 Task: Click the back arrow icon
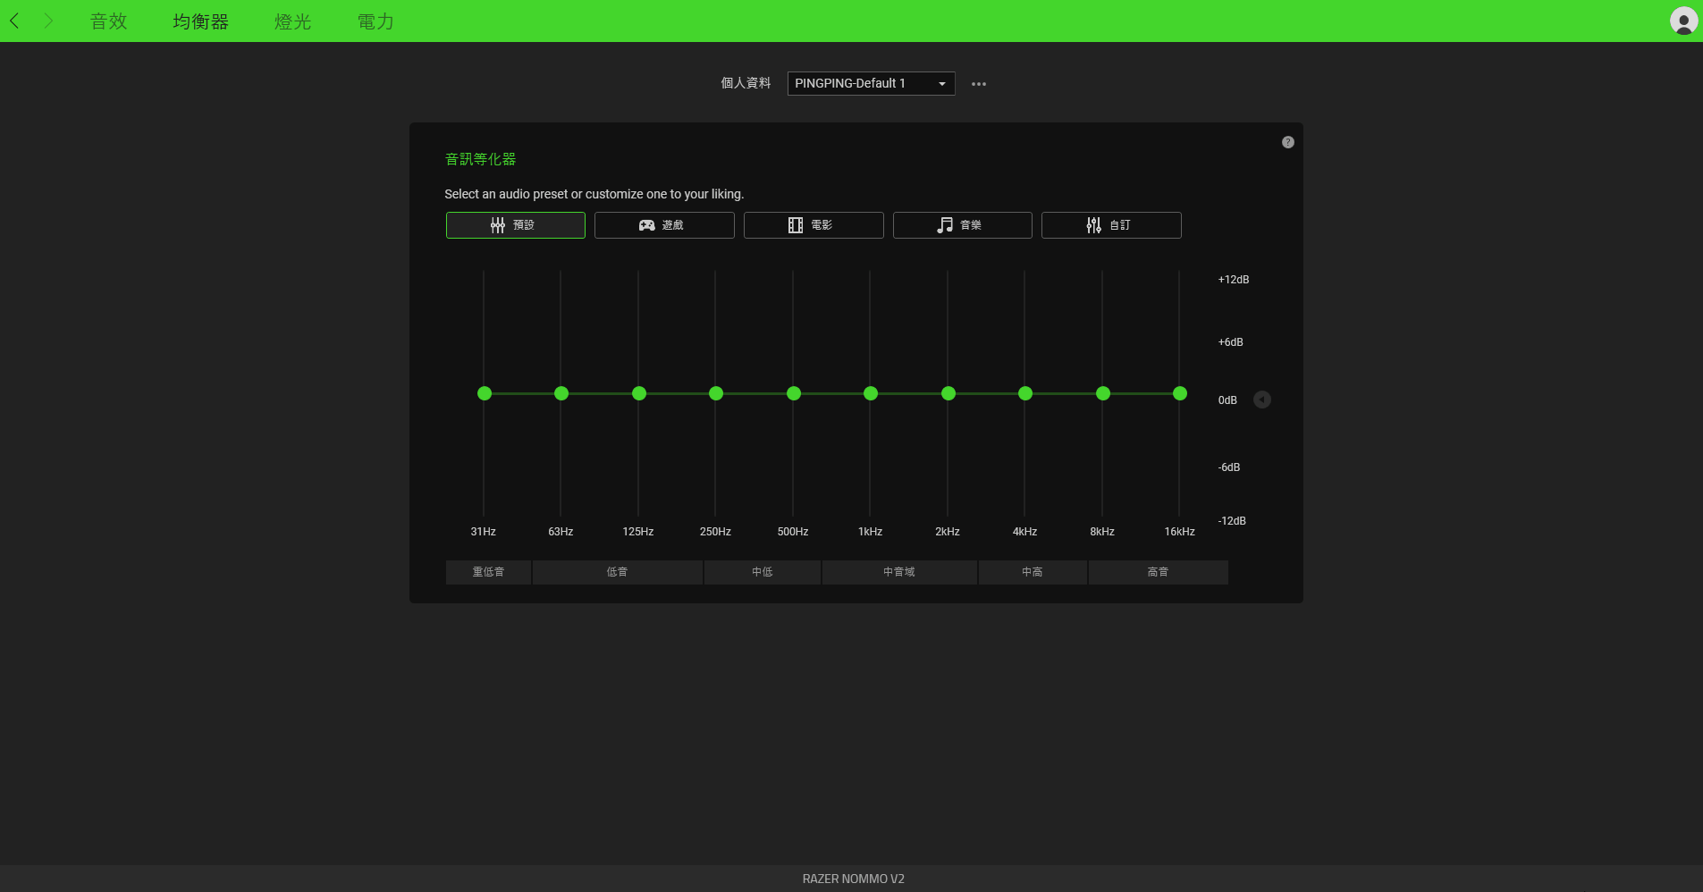(15, 21)
